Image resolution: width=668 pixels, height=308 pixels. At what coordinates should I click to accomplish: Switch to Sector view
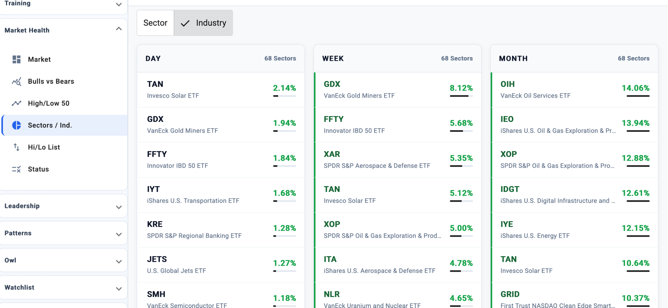coord(155,23)
